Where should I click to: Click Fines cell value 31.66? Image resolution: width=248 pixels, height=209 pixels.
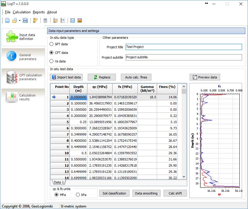(167, 159)
